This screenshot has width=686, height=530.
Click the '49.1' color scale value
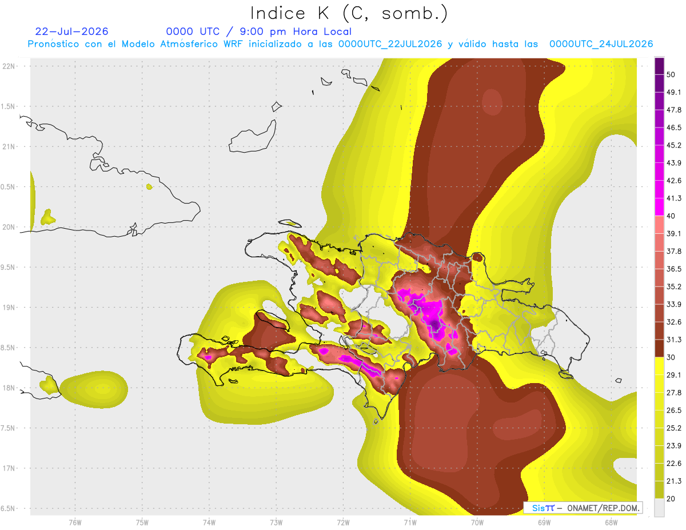point(674,92)
